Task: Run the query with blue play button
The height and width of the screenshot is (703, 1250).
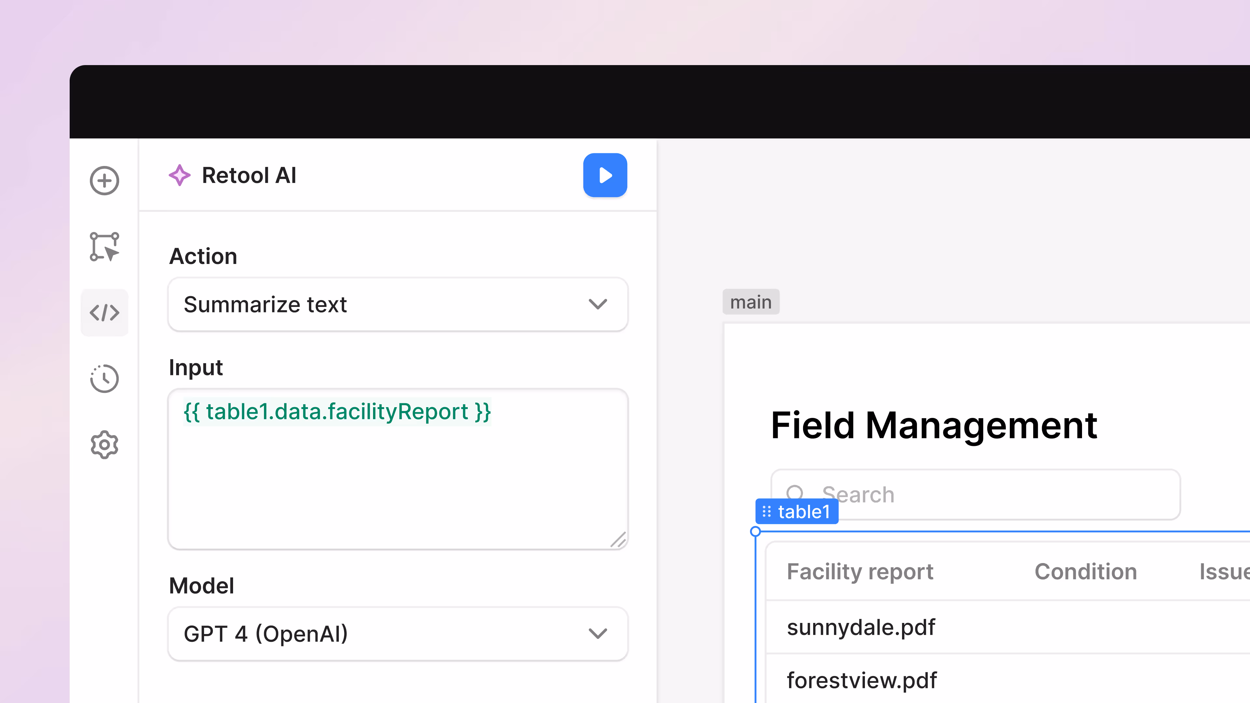Action: (x=604, y=175)
